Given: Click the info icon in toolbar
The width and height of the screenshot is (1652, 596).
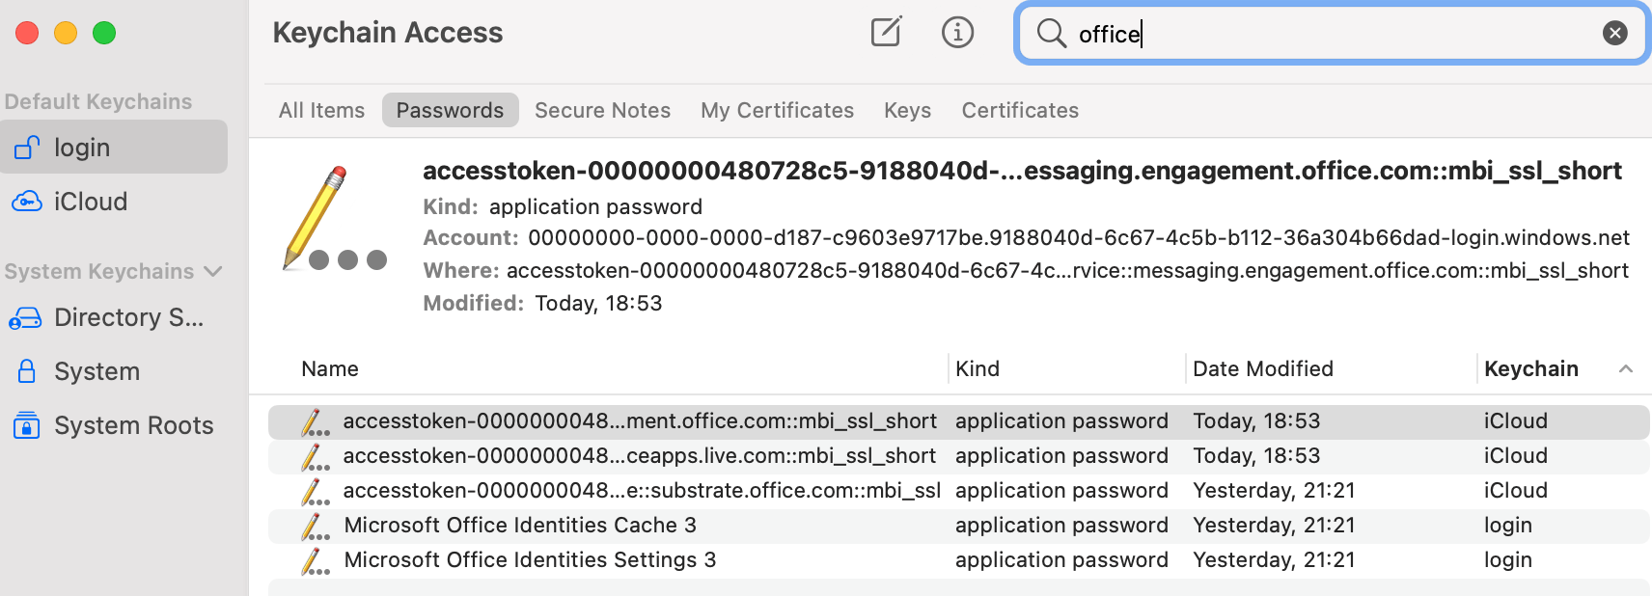Looking at the screenshot, I should [957, 32].
